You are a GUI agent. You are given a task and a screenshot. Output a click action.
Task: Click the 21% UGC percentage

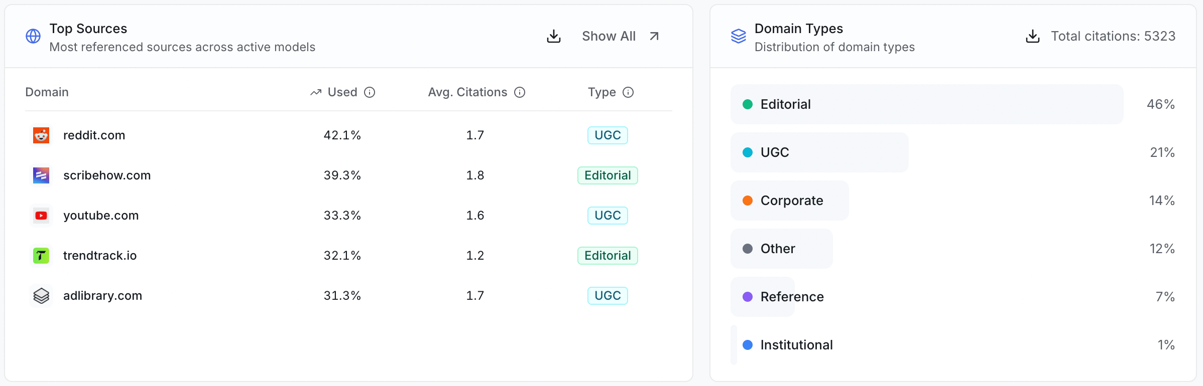pyautogui.click(x=1162, y=152)
